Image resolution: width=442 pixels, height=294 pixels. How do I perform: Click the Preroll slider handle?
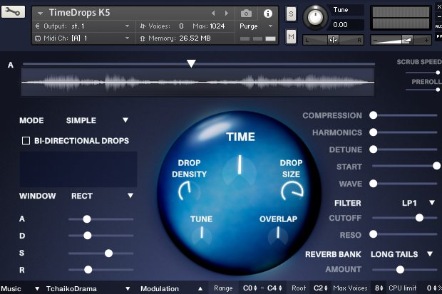point(438,90)
